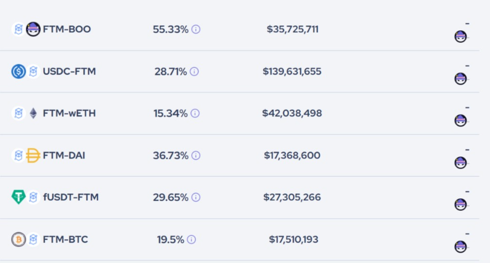
Task: Click the DAI token icon in FTM-DAI row
Action: click(33, 155)
